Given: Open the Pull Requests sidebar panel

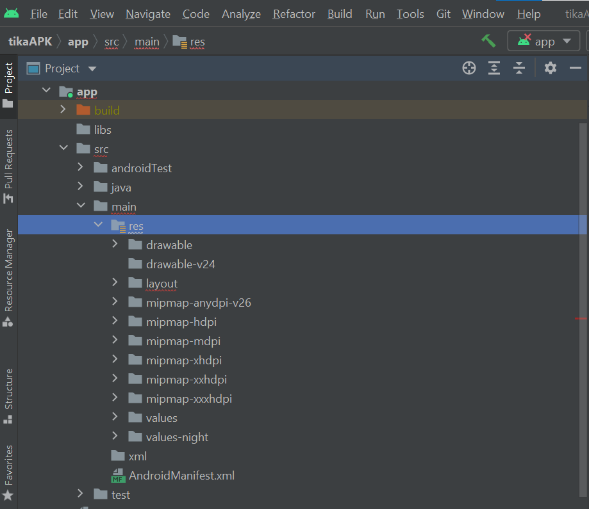Looking at the screenshot, I should click(x=8, y=157).
